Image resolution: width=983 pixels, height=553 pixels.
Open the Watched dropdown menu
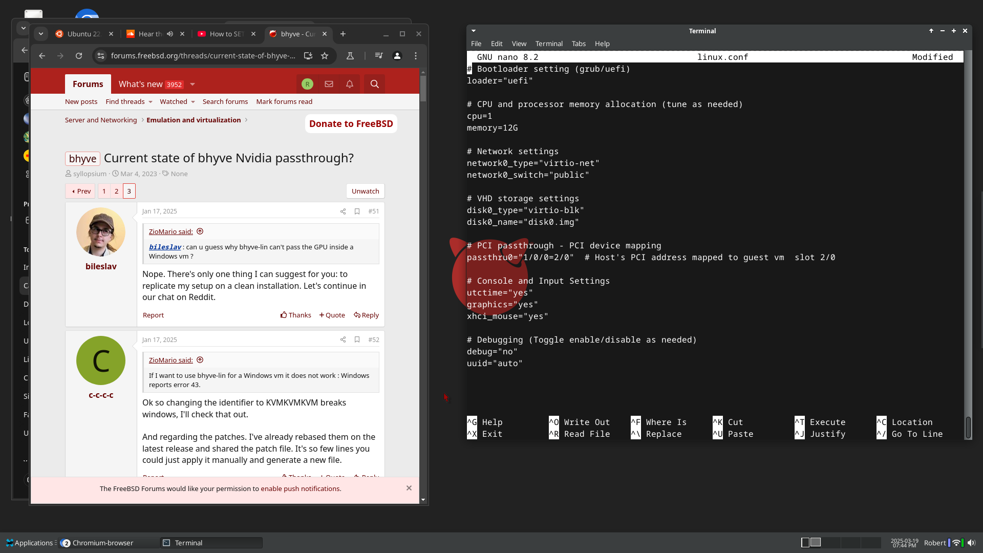(x=193, y=102)
